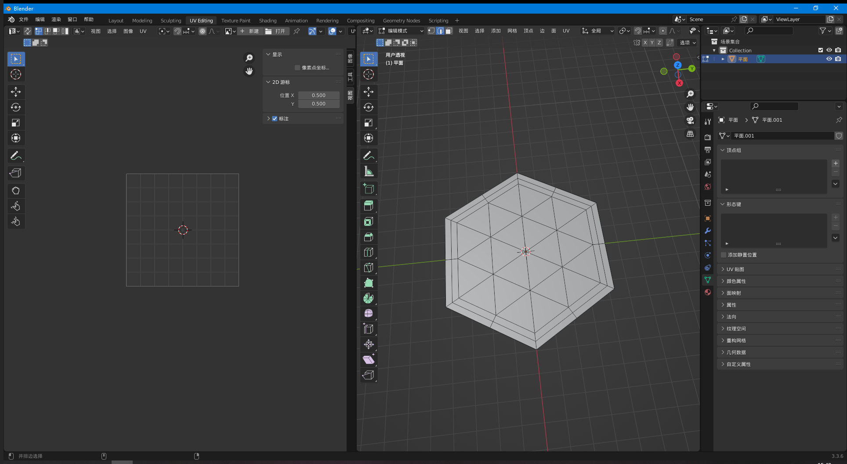Switch to the Geometry Nodes workspace tab
847x464 pixels.
click(x=402, y=21)
